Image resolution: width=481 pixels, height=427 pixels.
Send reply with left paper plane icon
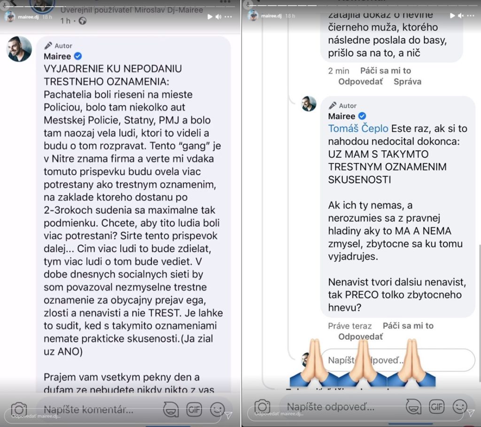(x=228, y=415)
